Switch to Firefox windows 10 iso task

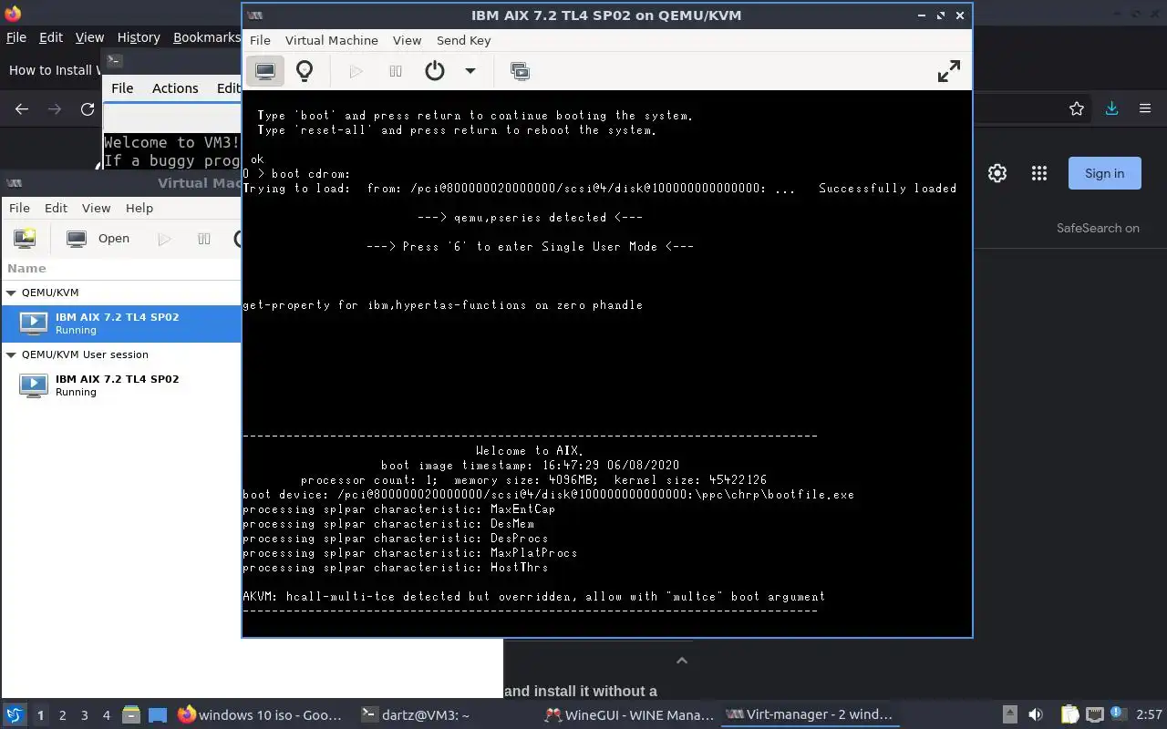261,714
